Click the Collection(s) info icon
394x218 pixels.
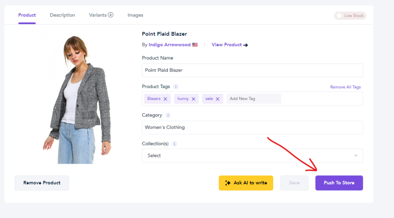click(x=175, y=144)
